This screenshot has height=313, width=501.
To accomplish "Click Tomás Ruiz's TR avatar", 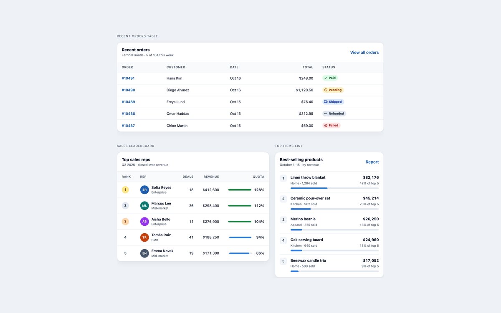I will point(144,237).
